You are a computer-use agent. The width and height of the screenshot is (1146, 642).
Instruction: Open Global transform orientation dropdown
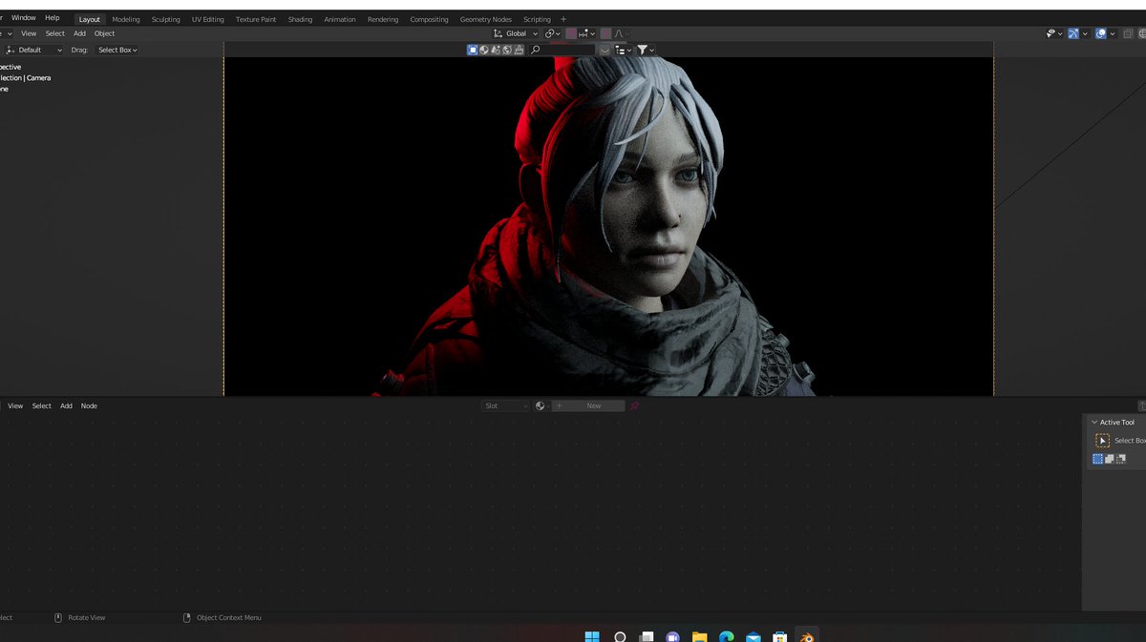(516, 33)
